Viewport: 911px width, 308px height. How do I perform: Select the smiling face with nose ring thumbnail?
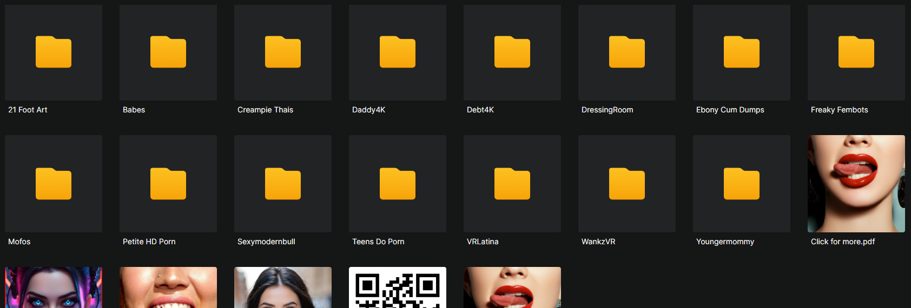[168, 287]
